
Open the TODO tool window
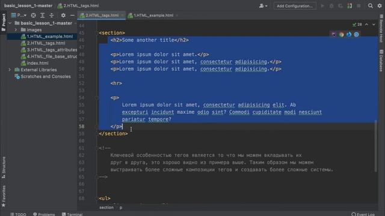point(18,214)
